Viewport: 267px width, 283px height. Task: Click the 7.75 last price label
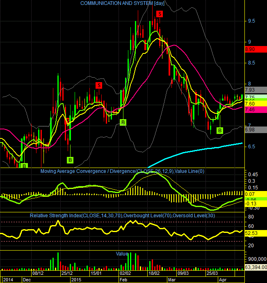pos(256,97)
